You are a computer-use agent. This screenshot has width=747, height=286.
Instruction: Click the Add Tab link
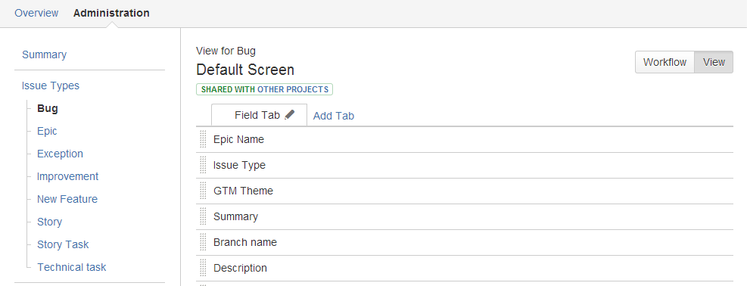click(x=334, y=116)
